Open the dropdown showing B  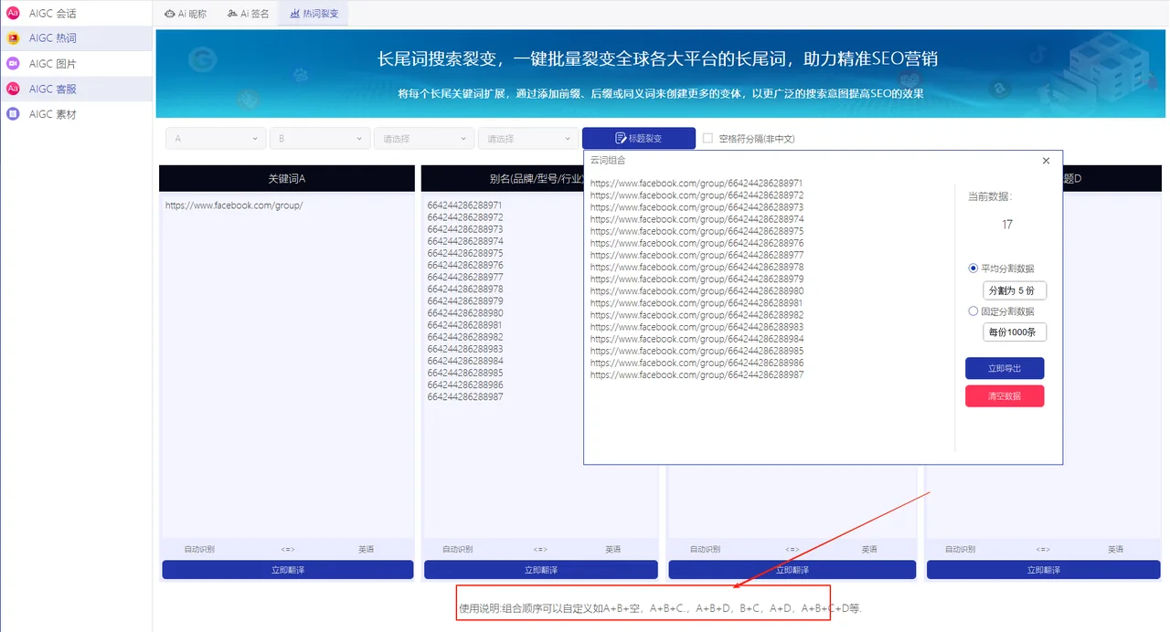[320, 139]
